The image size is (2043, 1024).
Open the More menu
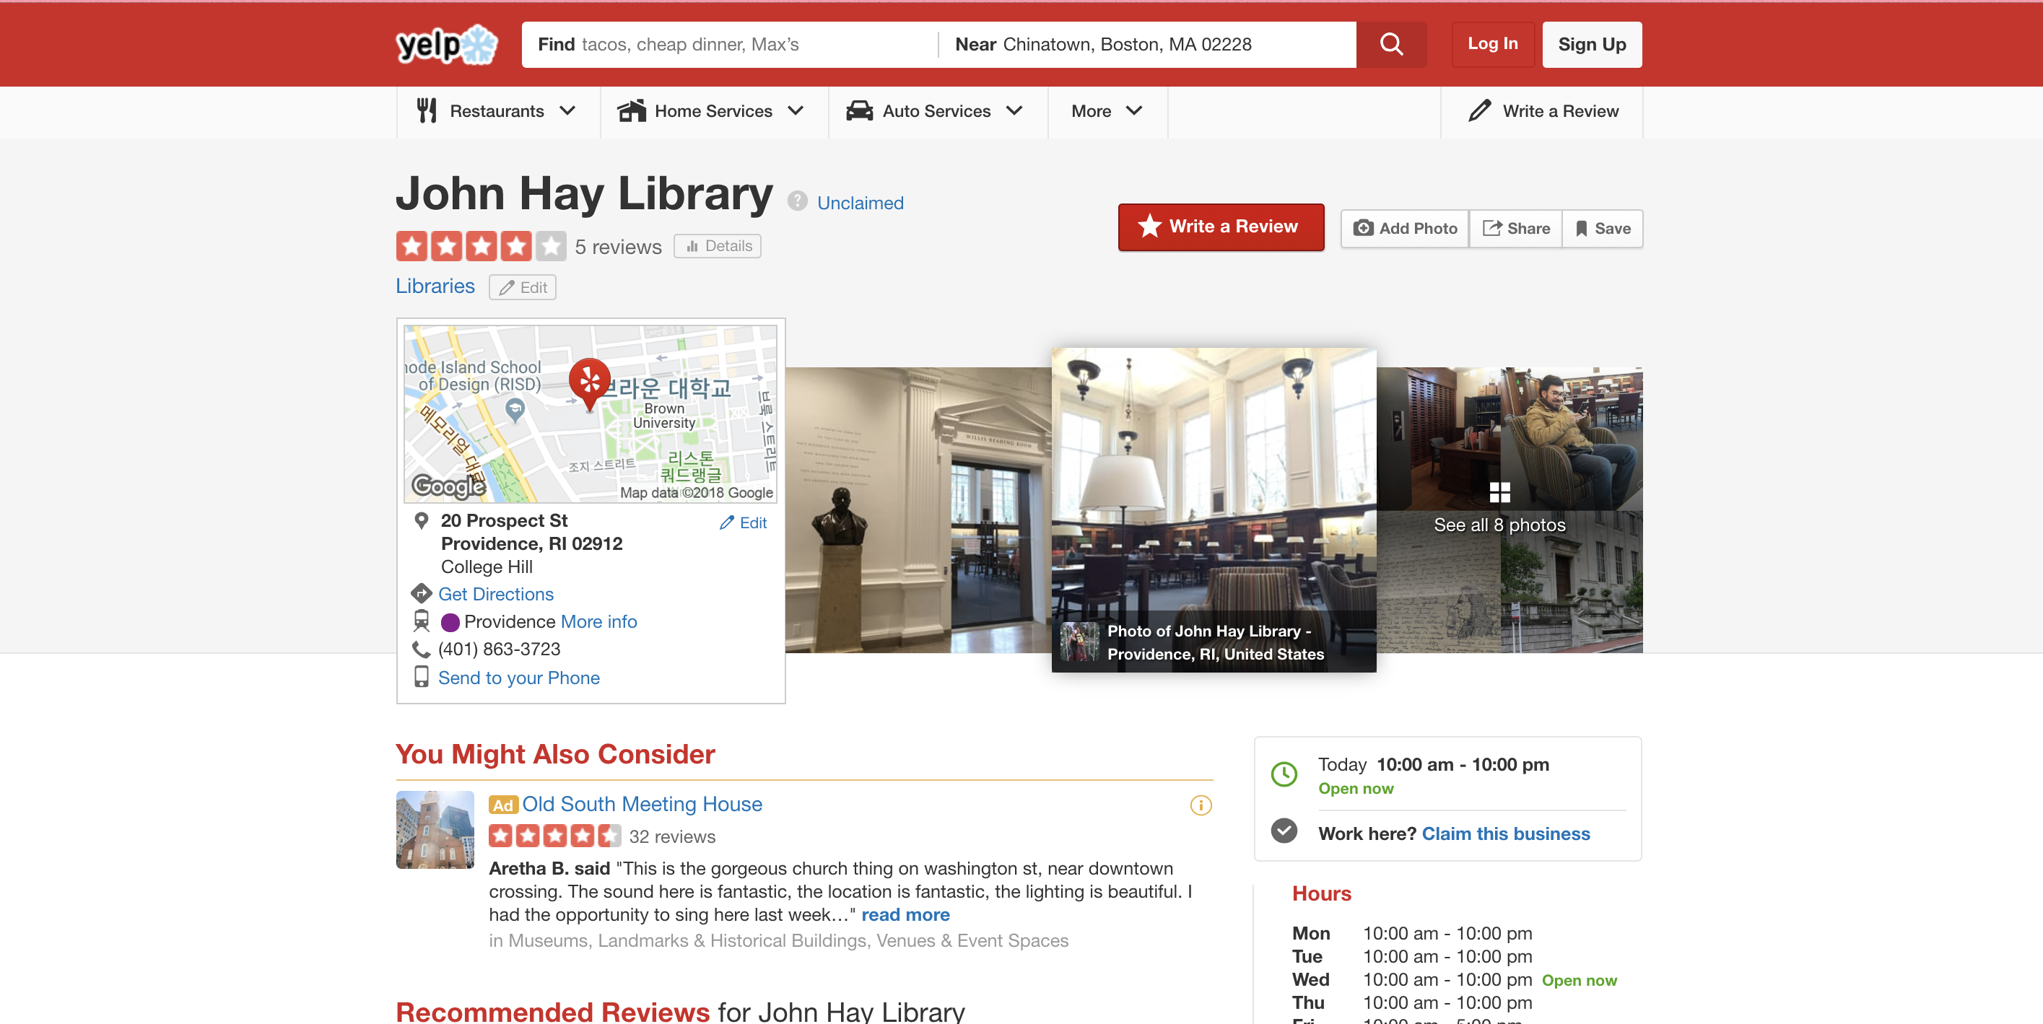[x=1107, y=111]
